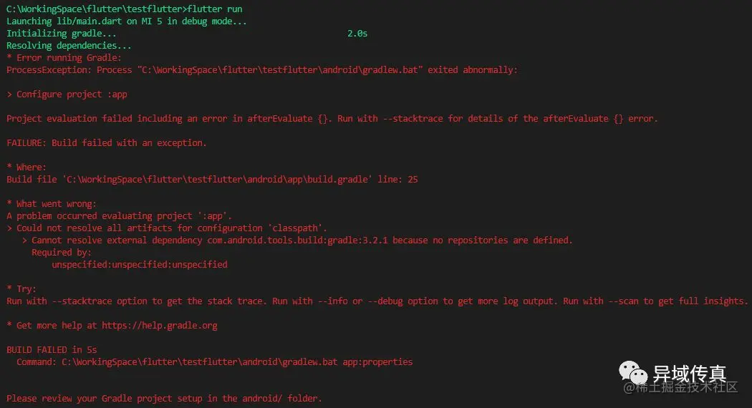
Task: Click the 'Resolving dependencies...' line
Action: click(x=69, y=46)
